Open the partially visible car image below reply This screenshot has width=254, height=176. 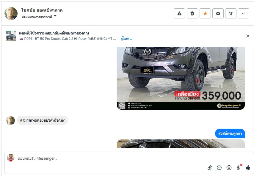tap(181, 144)
